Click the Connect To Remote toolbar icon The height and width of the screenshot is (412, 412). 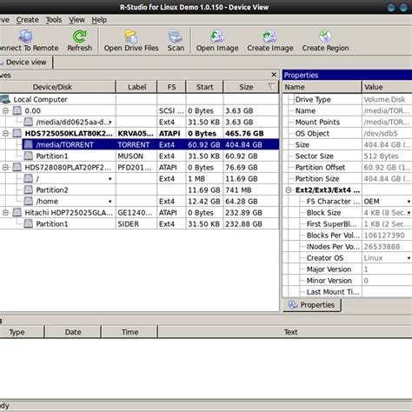tap(25, 37)
